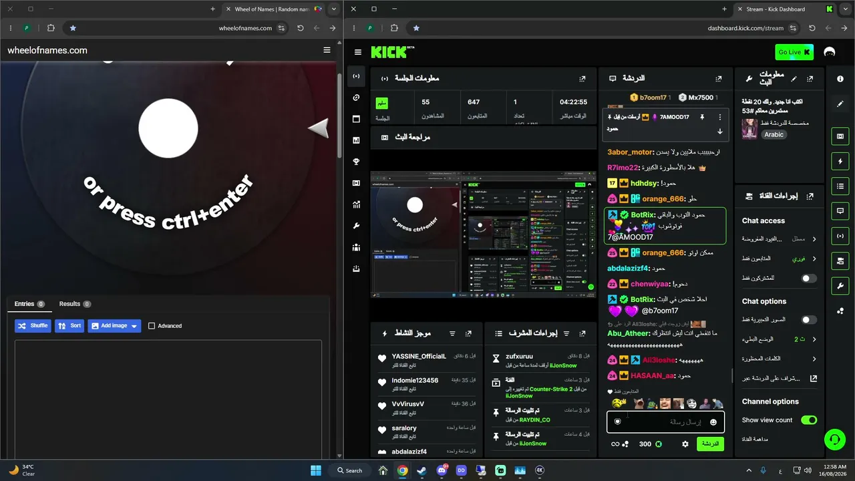This screenshot has width=855, height=481.
Task: Pop out the channel actions panel
Action: [810, 196]
